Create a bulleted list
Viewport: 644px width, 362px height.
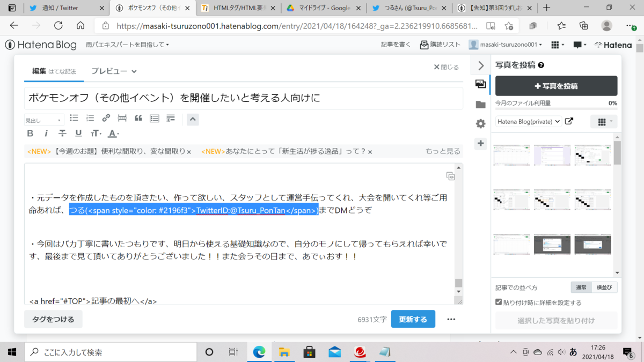(74, 118)
